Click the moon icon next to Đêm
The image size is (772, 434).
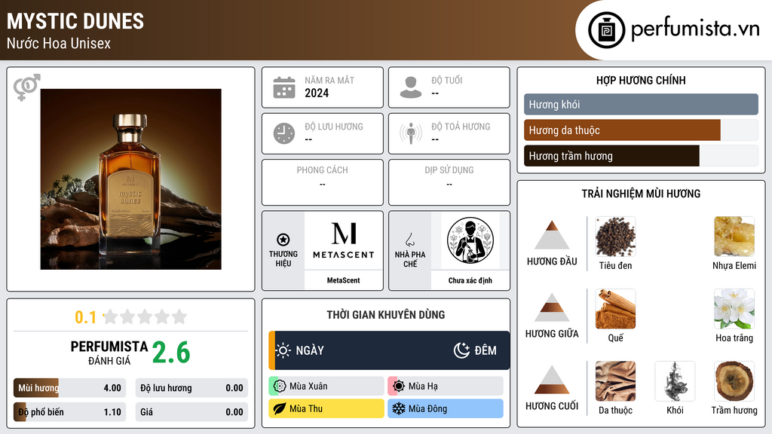pos(462,350)
